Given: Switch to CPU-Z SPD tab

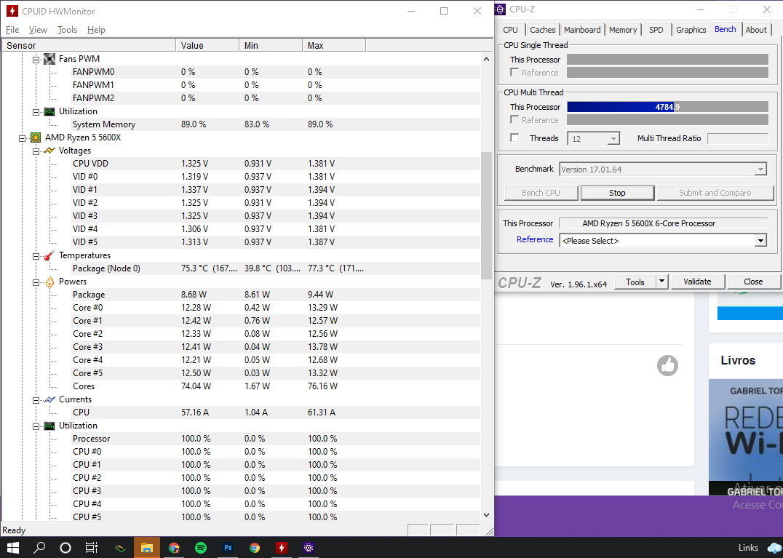Looking at the screenshot, I should pyautogui.click(x=656, y=30).
